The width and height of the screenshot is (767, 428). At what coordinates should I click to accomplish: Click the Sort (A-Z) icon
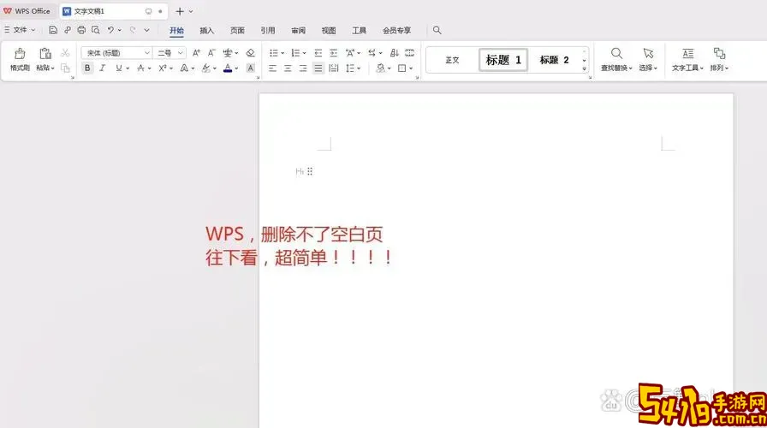click(395, 53)
